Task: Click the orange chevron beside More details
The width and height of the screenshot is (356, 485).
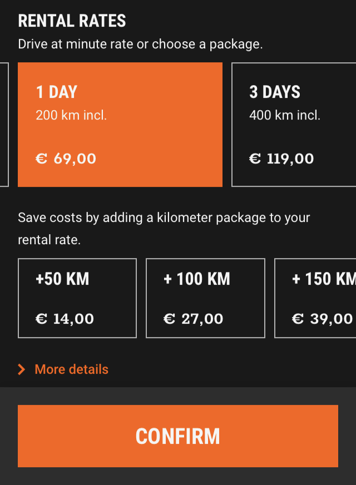Action: click(22, 370)
